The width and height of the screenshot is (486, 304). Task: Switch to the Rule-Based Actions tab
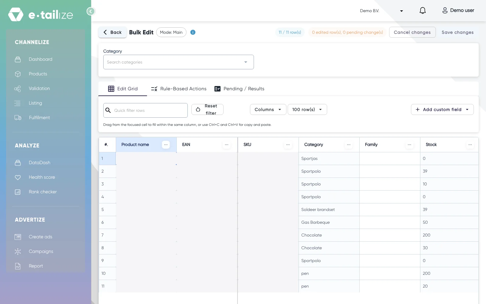179,89
